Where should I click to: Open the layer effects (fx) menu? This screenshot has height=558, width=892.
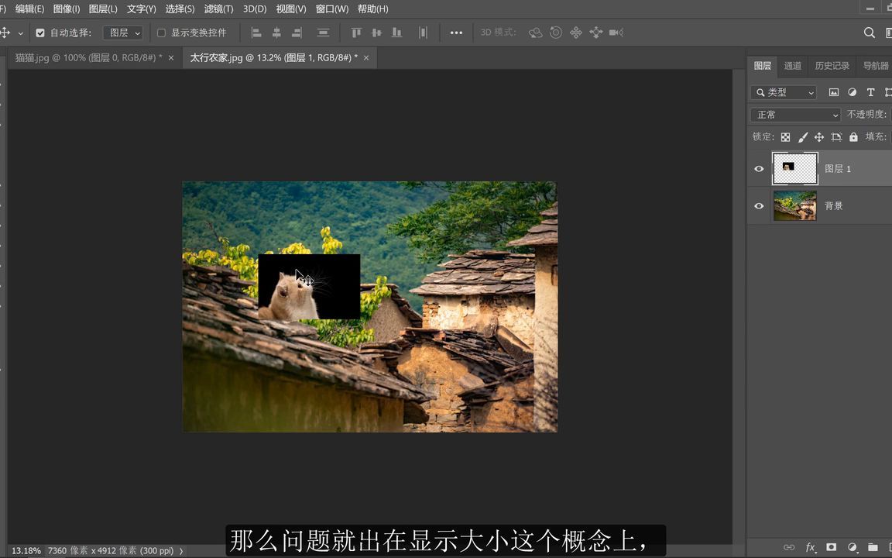[x=810, y=547]
